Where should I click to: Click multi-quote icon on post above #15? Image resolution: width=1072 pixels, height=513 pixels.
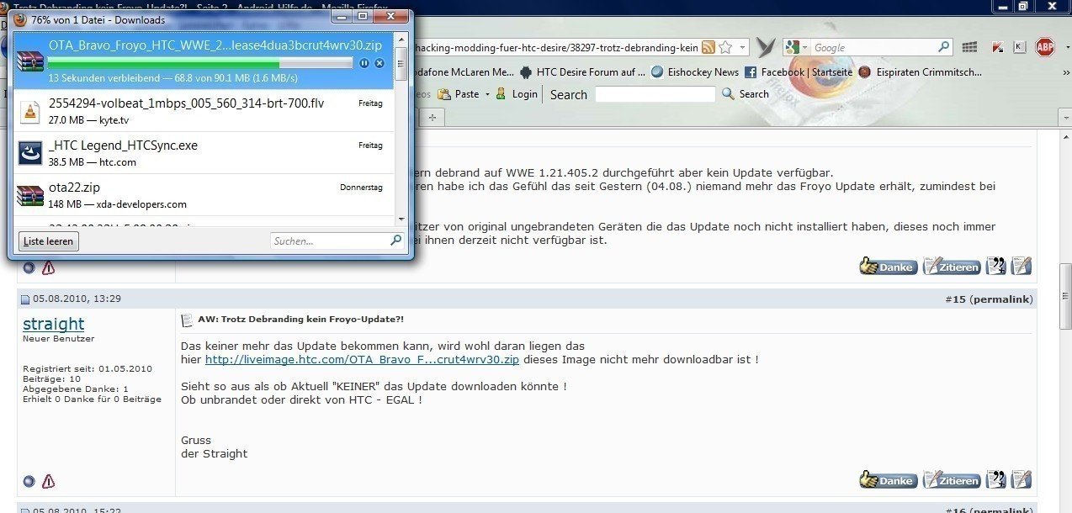(x=995, y=267)
